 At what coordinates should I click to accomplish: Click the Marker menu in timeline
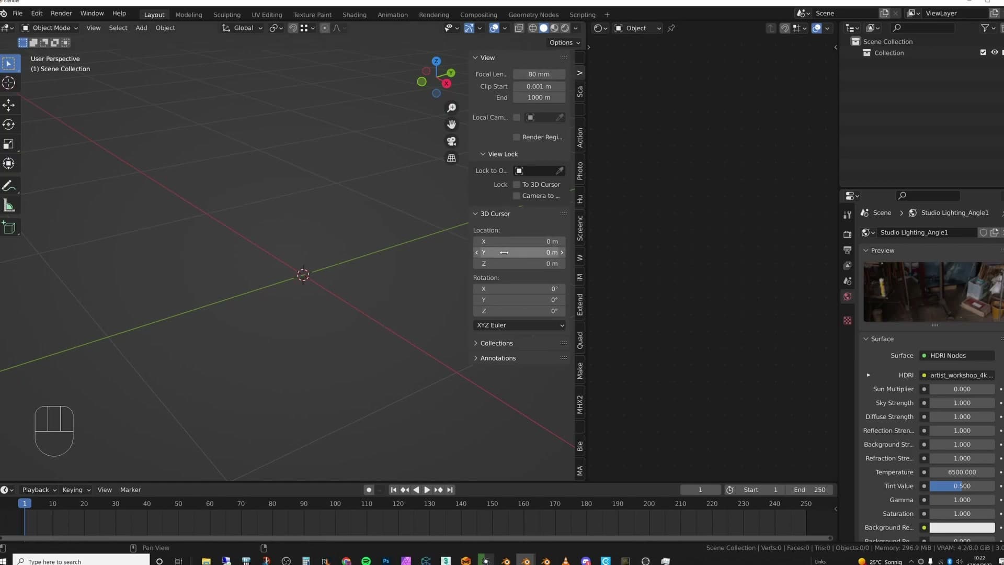130,490
